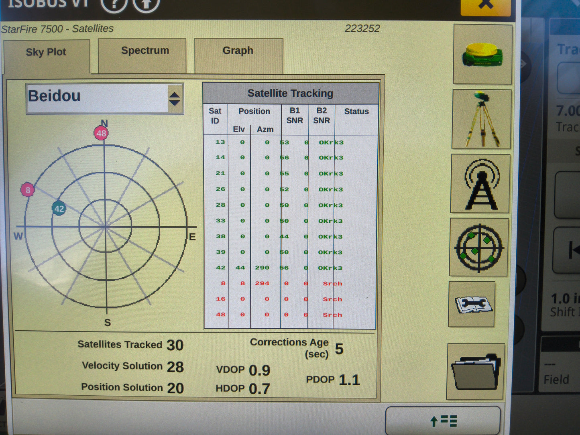Click Sat ID 21 table row

(290, 173)
